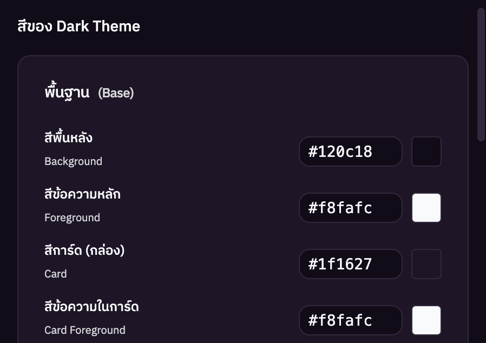Click the "พื้นฐาน" section title

point(67,93)
